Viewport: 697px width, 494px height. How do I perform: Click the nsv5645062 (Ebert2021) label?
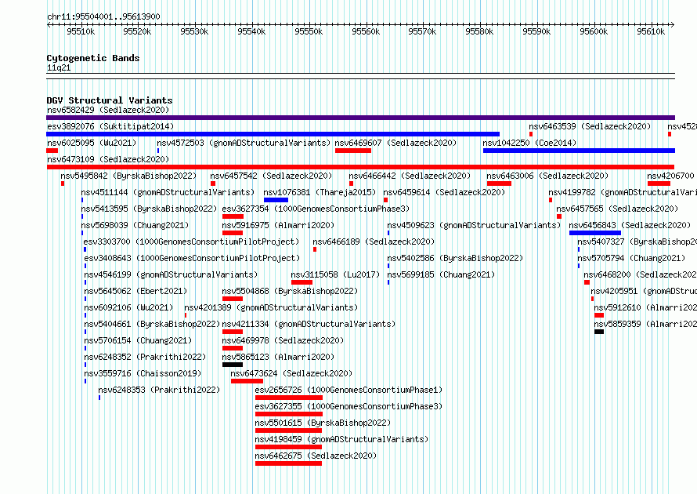(x=135, y=291)
